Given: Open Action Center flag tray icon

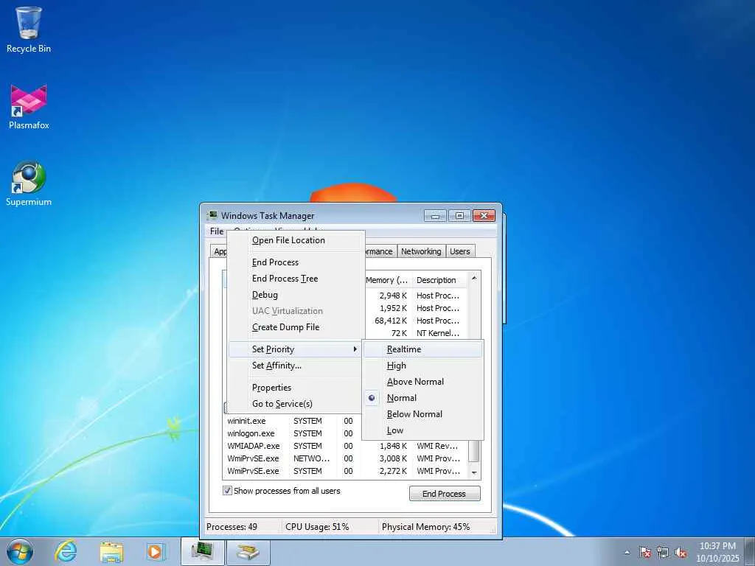Looking at the screenshot, I should (x=645, y=553).
